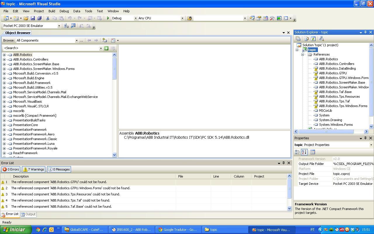374x234 pixels.
Task: Toggle the 7 Warnings filter
Action: point(34,169)
